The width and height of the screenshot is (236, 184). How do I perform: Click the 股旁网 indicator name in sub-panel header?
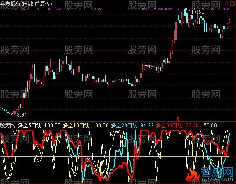(x=8, y=125)
